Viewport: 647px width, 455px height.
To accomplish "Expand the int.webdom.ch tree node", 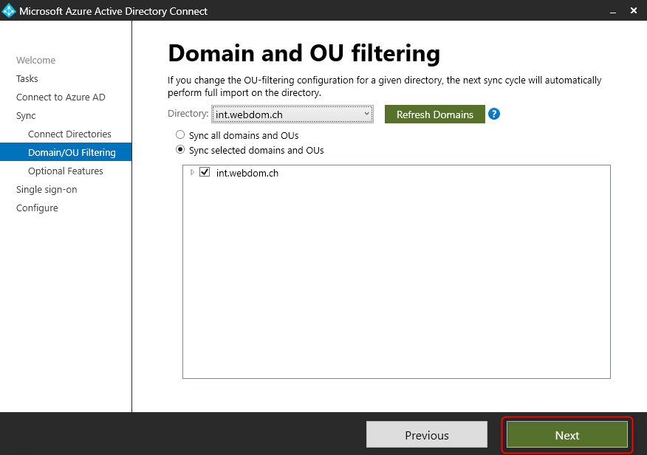I will [191, 171].
